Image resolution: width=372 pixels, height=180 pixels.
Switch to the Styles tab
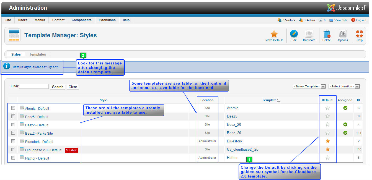pyautogui.click(x=16, y=54)
